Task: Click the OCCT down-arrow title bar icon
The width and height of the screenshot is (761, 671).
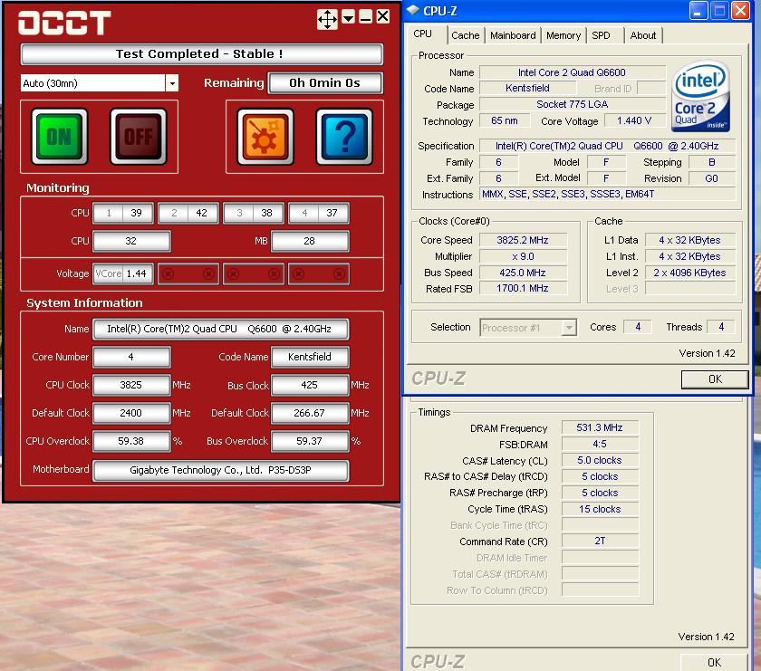Action: (349, 17)
